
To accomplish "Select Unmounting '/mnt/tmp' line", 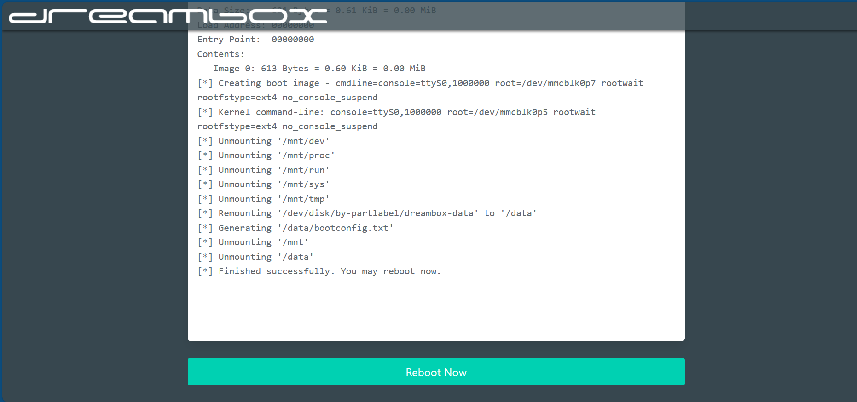I will click(263, 199).
